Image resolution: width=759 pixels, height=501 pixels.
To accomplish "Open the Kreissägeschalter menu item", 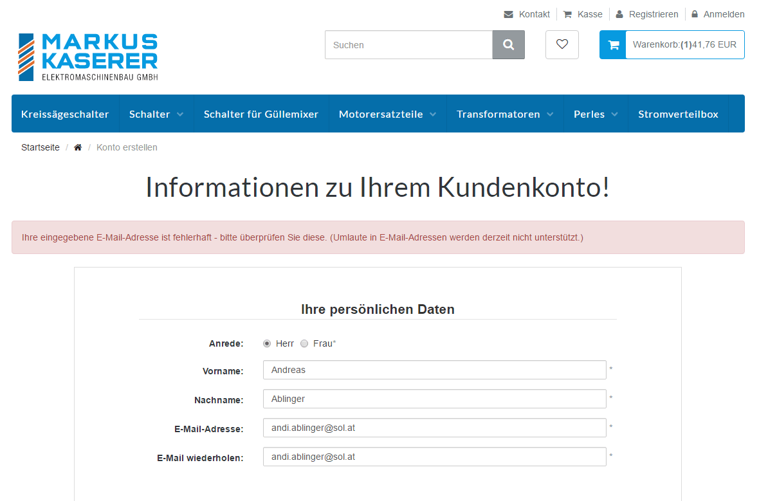I will point(65,114).
